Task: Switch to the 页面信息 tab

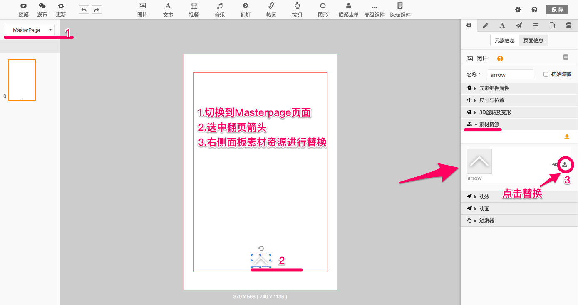Action: click(533, 41)
